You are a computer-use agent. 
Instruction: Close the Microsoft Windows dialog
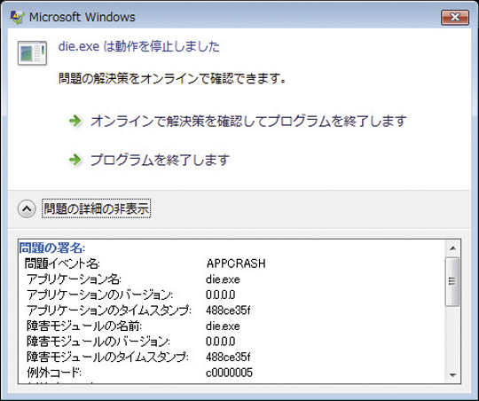pyautogui.click(x=455, y=17)
